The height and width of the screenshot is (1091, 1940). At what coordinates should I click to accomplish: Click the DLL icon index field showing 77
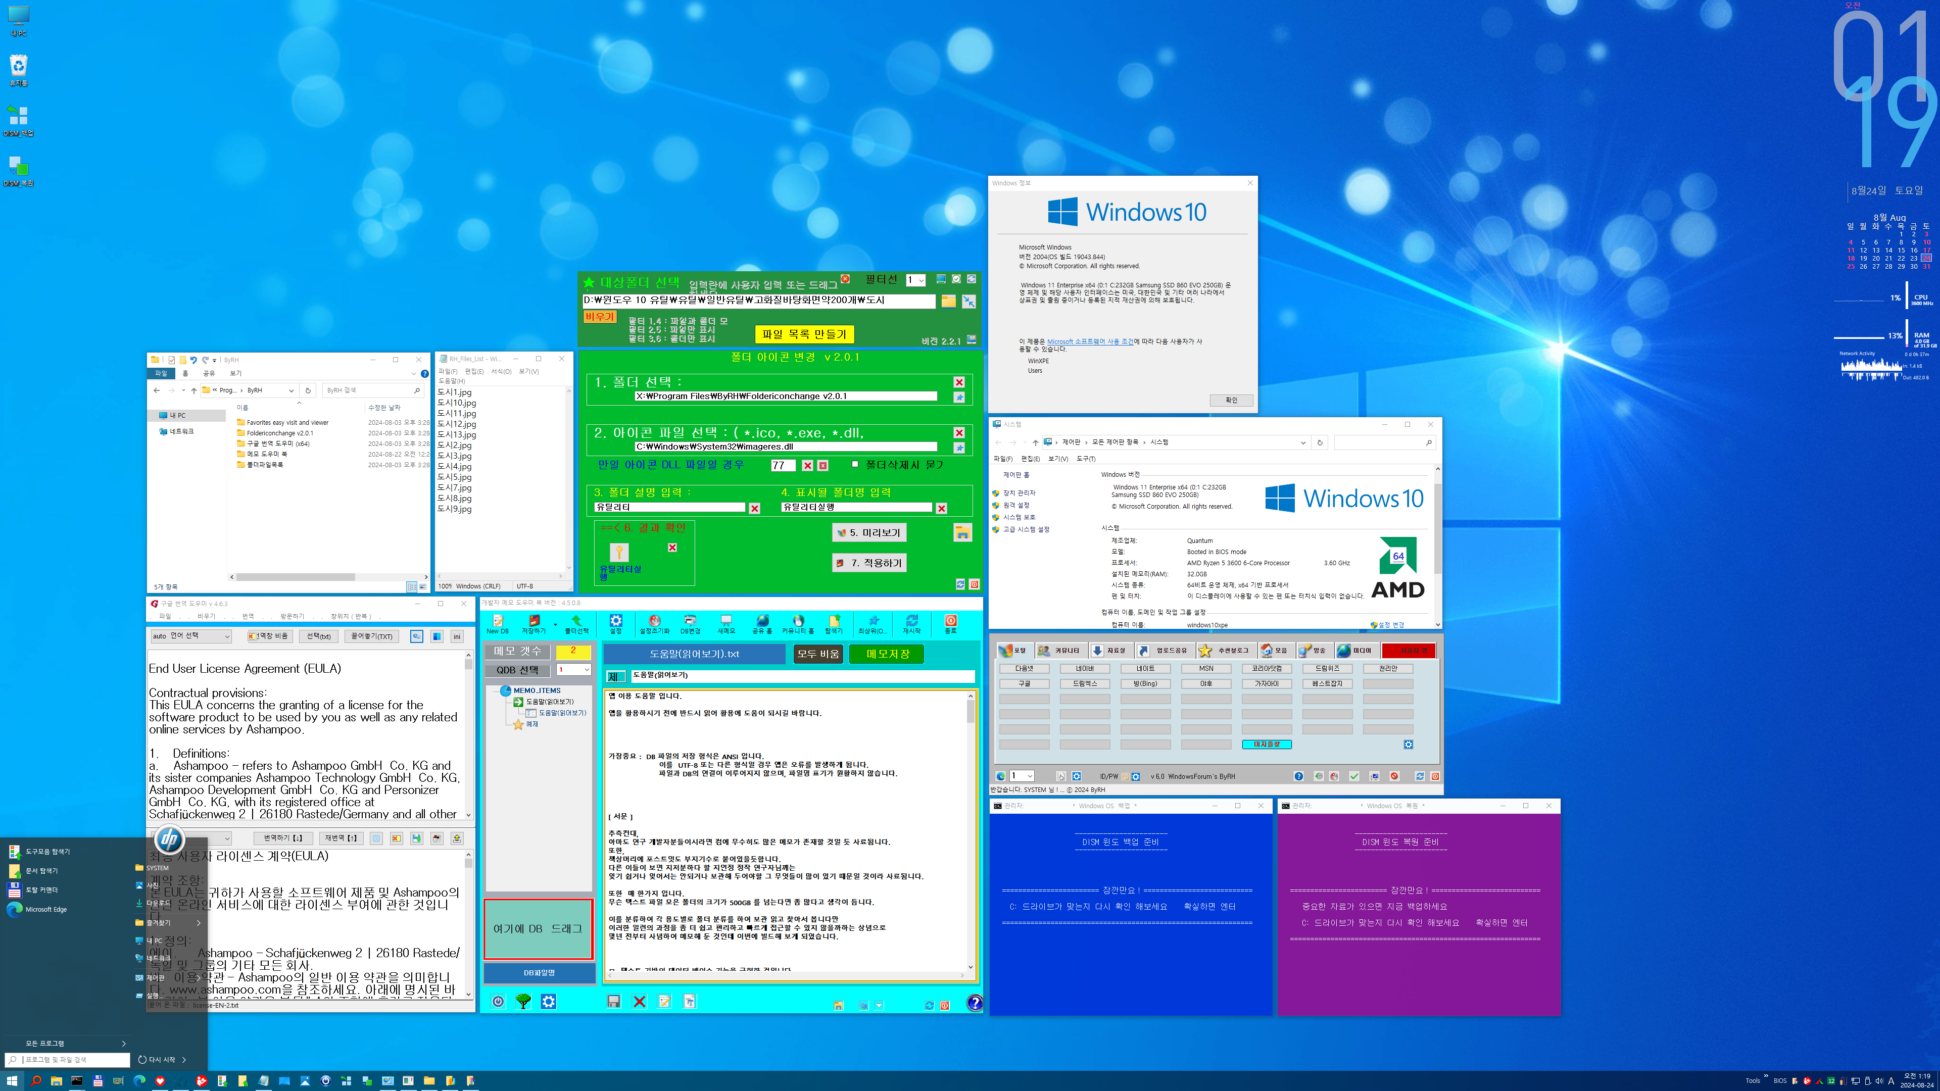(x=783, y=465)
